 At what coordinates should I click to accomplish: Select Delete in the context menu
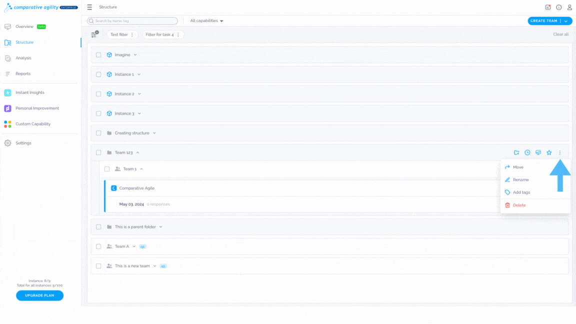519,205
